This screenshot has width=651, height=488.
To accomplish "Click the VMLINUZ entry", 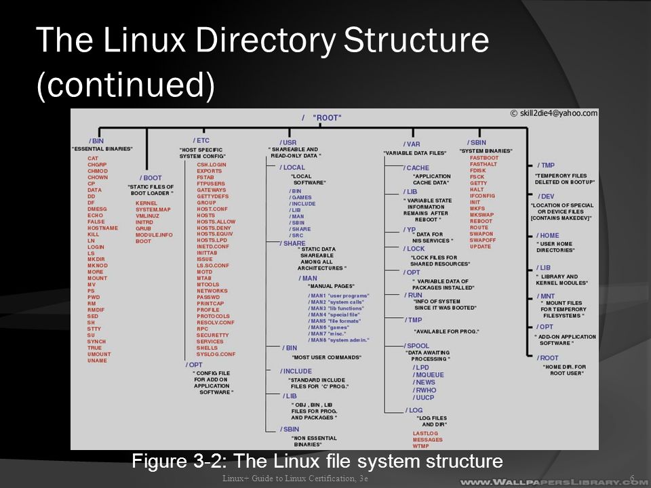I will (x=147, y=216).
